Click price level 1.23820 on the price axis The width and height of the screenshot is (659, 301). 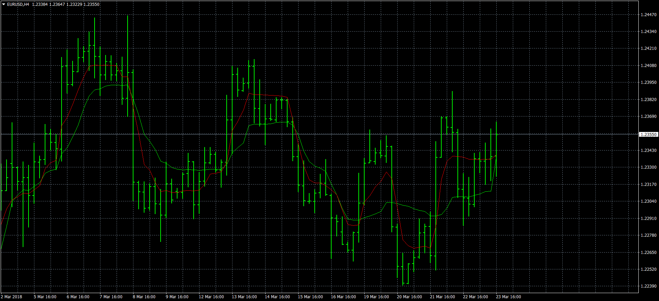648,100
